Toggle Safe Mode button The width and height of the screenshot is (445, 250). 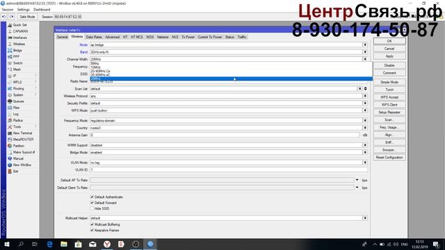(27, 17)
